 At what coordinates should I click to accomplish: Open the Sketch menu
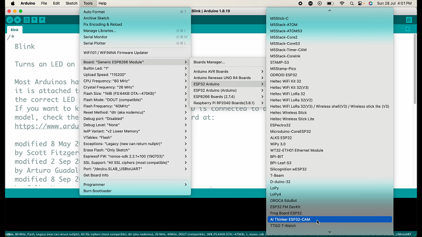[72, 4]
